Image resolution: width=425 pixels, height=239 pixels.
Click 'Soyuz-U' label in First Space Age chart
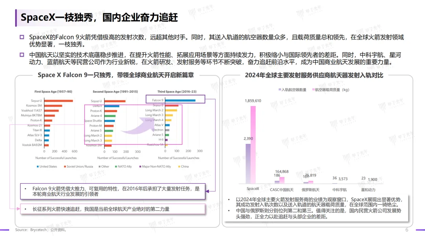tap(37, 101)
